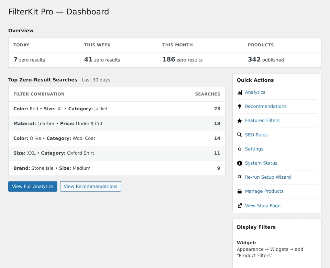The width and height of the screenshot is (330, 268).
Task: Click the search count 14
Action: [217, 138]
